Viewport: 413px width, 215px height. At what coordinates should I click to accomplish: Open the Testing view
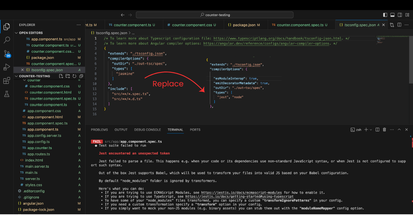(x=7, y=94)
